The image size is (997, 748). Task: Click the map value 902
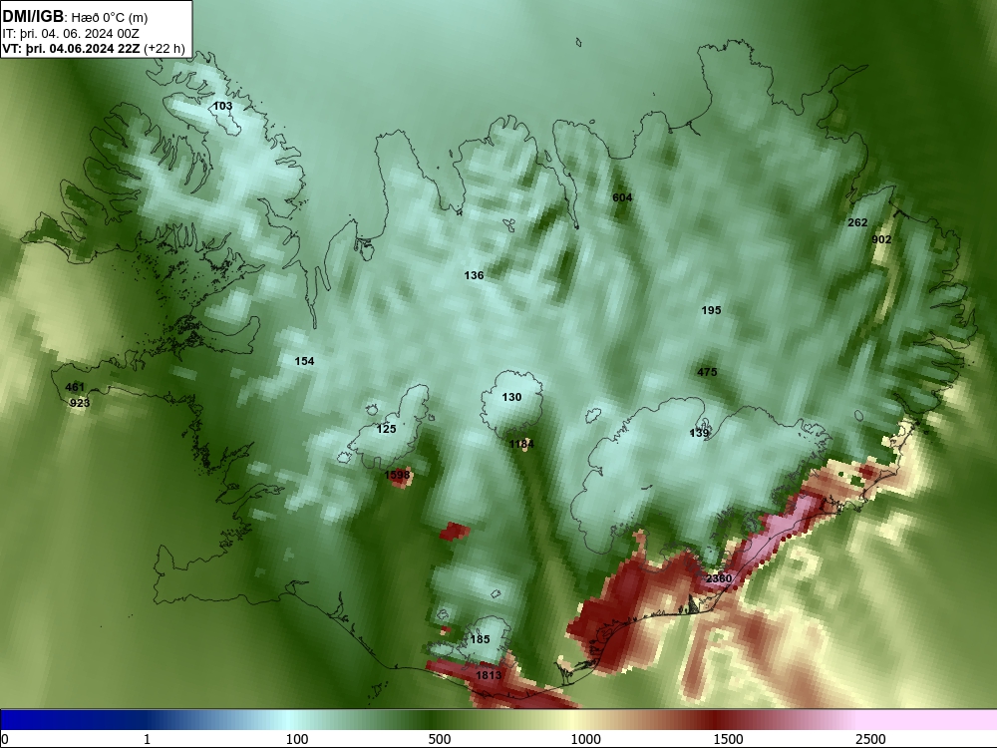click(881, 239)
